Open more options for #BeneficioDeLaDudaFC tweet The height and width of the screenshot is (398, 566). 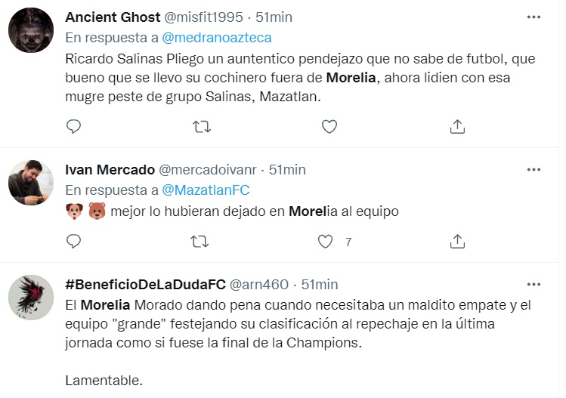coord(534,285)
